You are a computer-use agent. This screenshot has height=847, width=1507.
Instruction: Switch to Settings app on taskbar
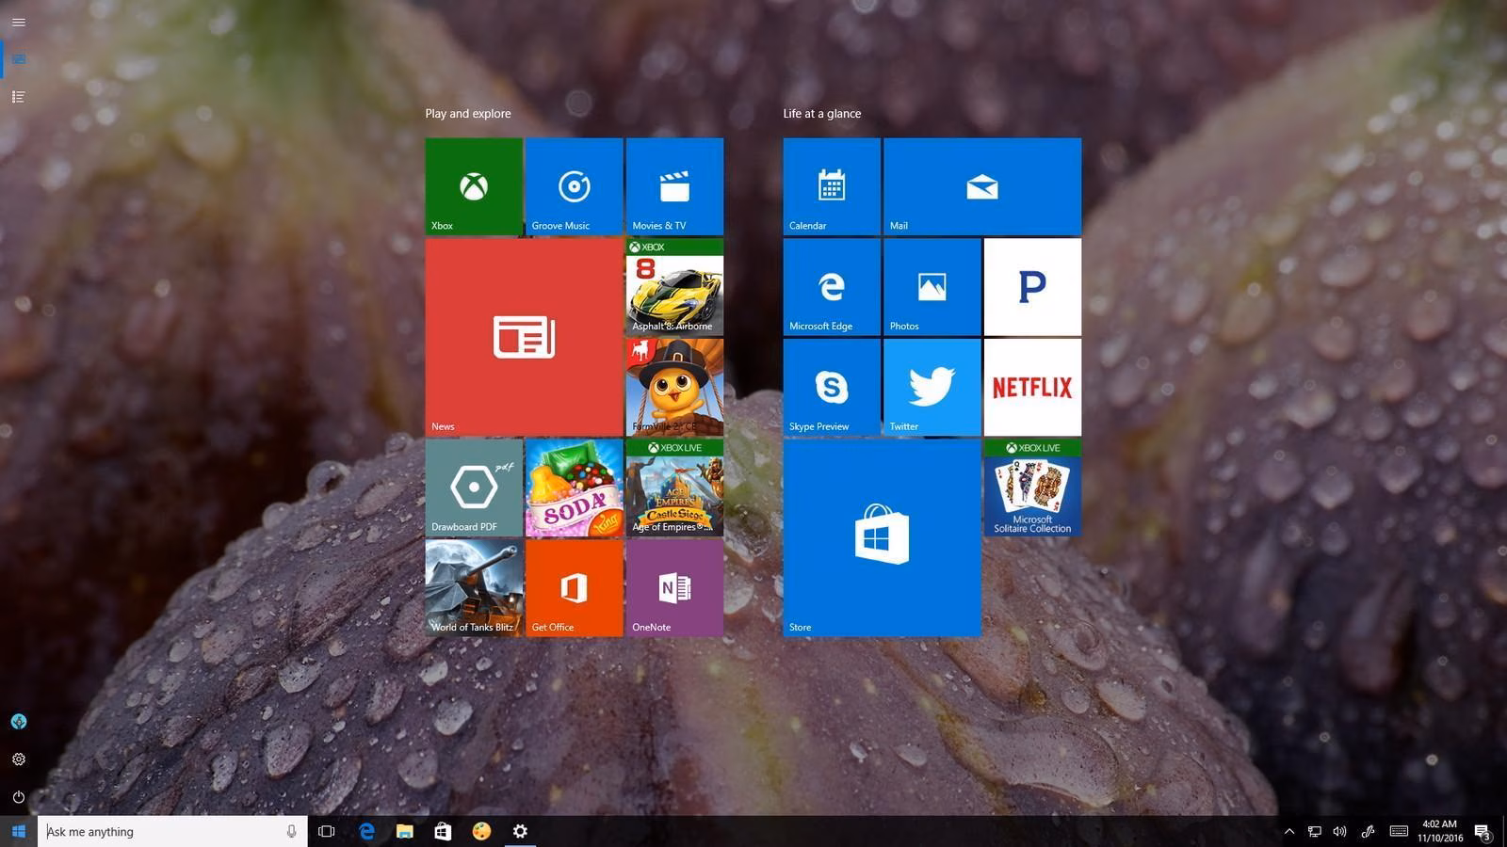click(520, 831)
